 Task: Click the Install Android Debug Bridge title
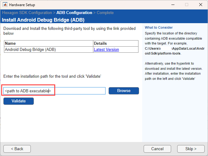pos(43,20)
